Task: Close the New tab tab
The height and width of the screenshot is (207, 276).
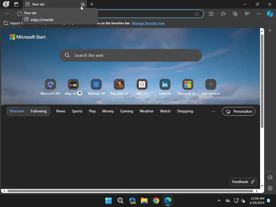Action: click(x=83, y=4)
